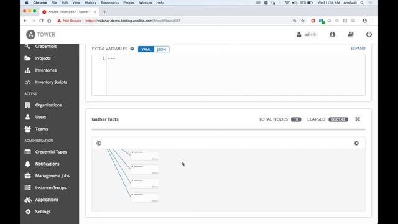Open Credential Types in sidebar

[51, 152]
